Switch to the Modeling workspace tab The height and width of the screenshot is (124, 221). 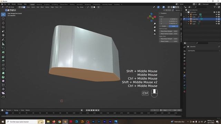39,4
